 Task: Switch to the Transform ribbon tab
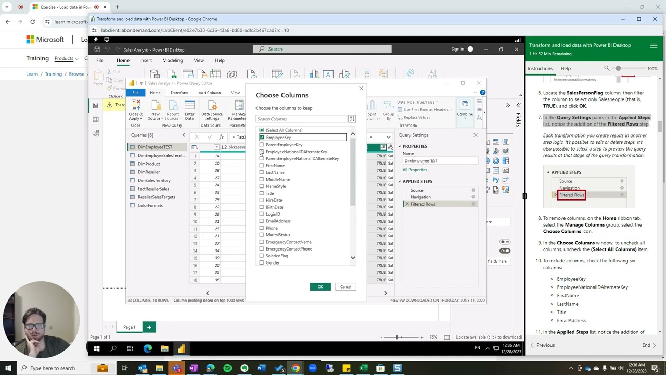pos(179,93)
